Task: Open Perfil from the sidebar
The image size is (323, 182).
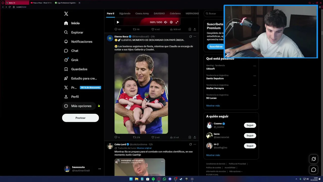Action: (x=71, y=97)
